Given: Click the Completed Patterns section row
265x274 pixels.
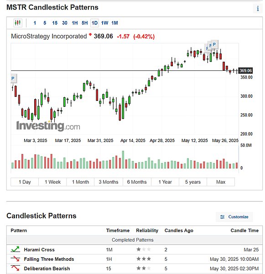Looking at the screenshot, I should click(135, 240).
